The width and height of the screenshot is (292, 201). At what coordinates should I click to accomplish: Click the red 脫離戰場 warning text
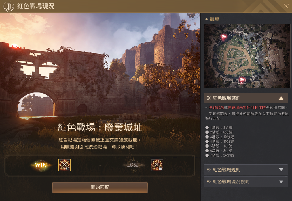click(216, 107)
